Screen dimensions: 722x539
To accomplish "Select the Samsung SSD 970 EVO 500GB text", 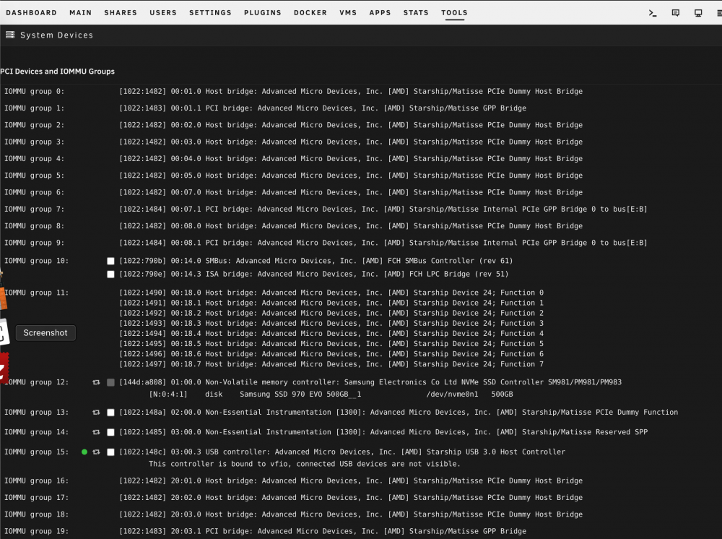I will (300, 394).
